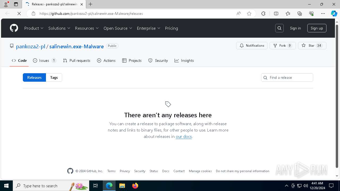The width and height of the screenshot is (340, 191).
Task: Activate Read aloud icon in address bar
Action: click(x=239, y=14)
